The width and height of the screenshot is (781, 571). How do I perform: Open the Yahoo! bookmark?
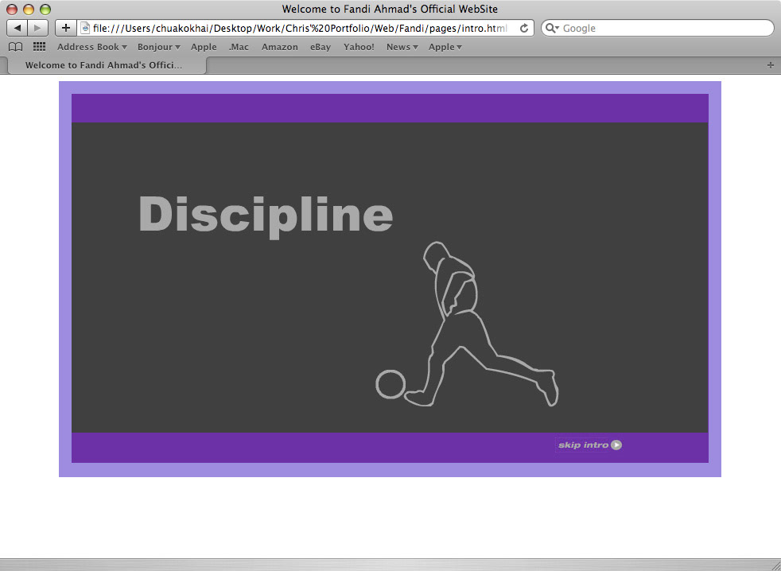pos(359,47)
